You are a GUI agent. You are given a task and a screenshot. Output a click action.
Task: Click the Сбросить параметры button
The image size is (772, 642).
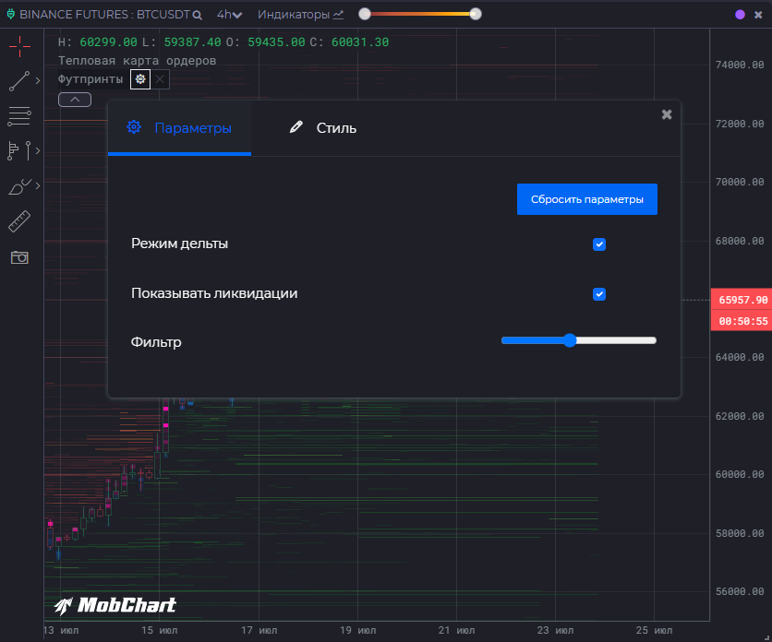point(587,199)
